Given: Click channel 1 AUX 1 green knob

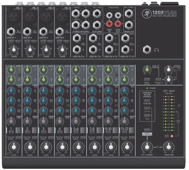Looking at the screenshot, I should [11, 69].
